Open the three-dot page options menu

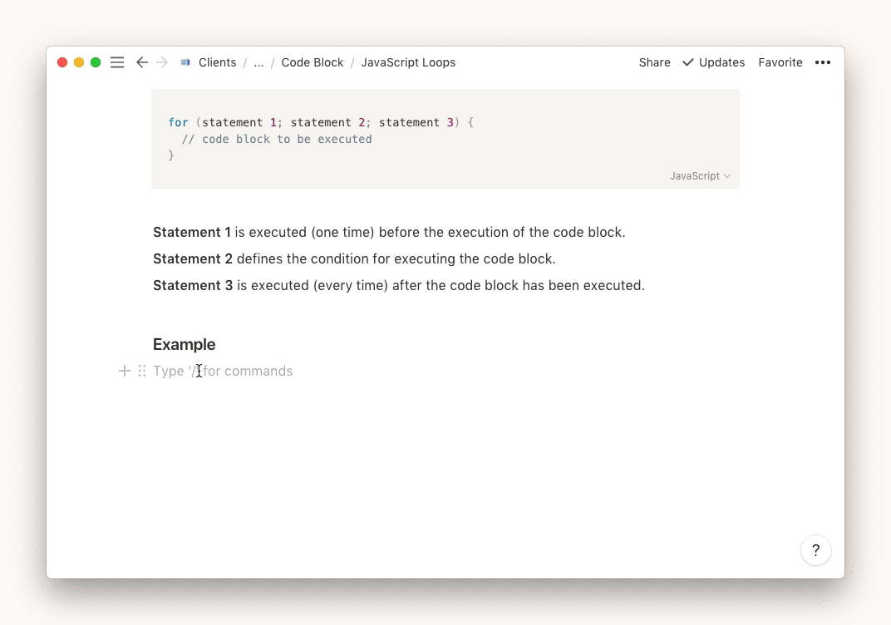[x=823, y=62]
